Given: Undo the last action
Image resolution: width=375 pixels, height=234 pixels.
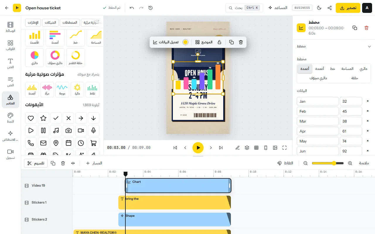Looking at the screenshot, I should (132, 8).
